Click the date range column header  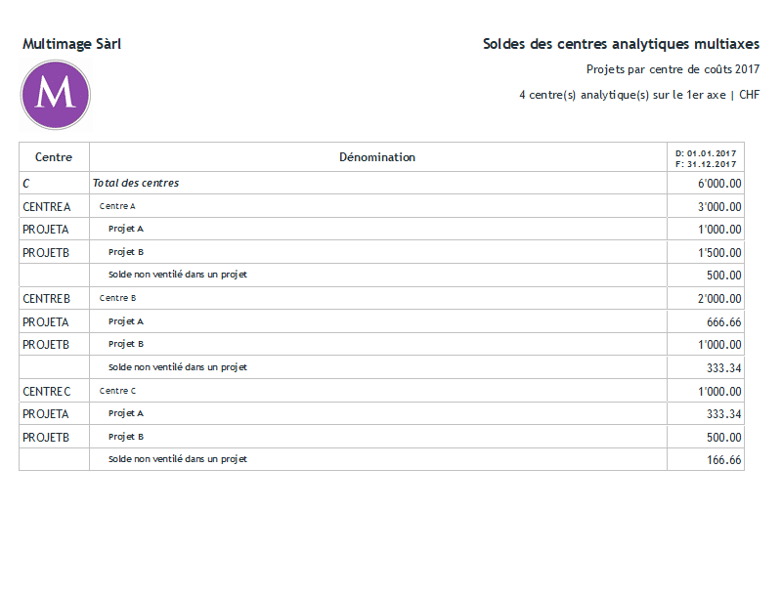click(705, 158)
